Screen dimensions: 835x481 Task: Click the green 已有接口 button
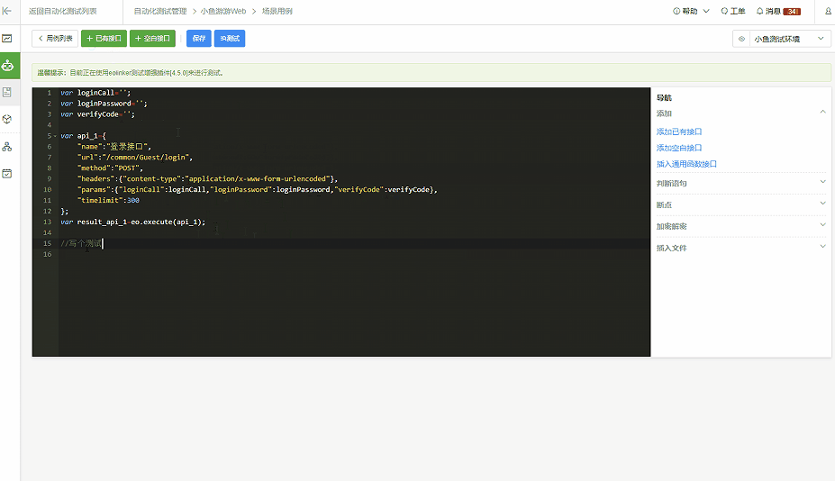(104, 39)
